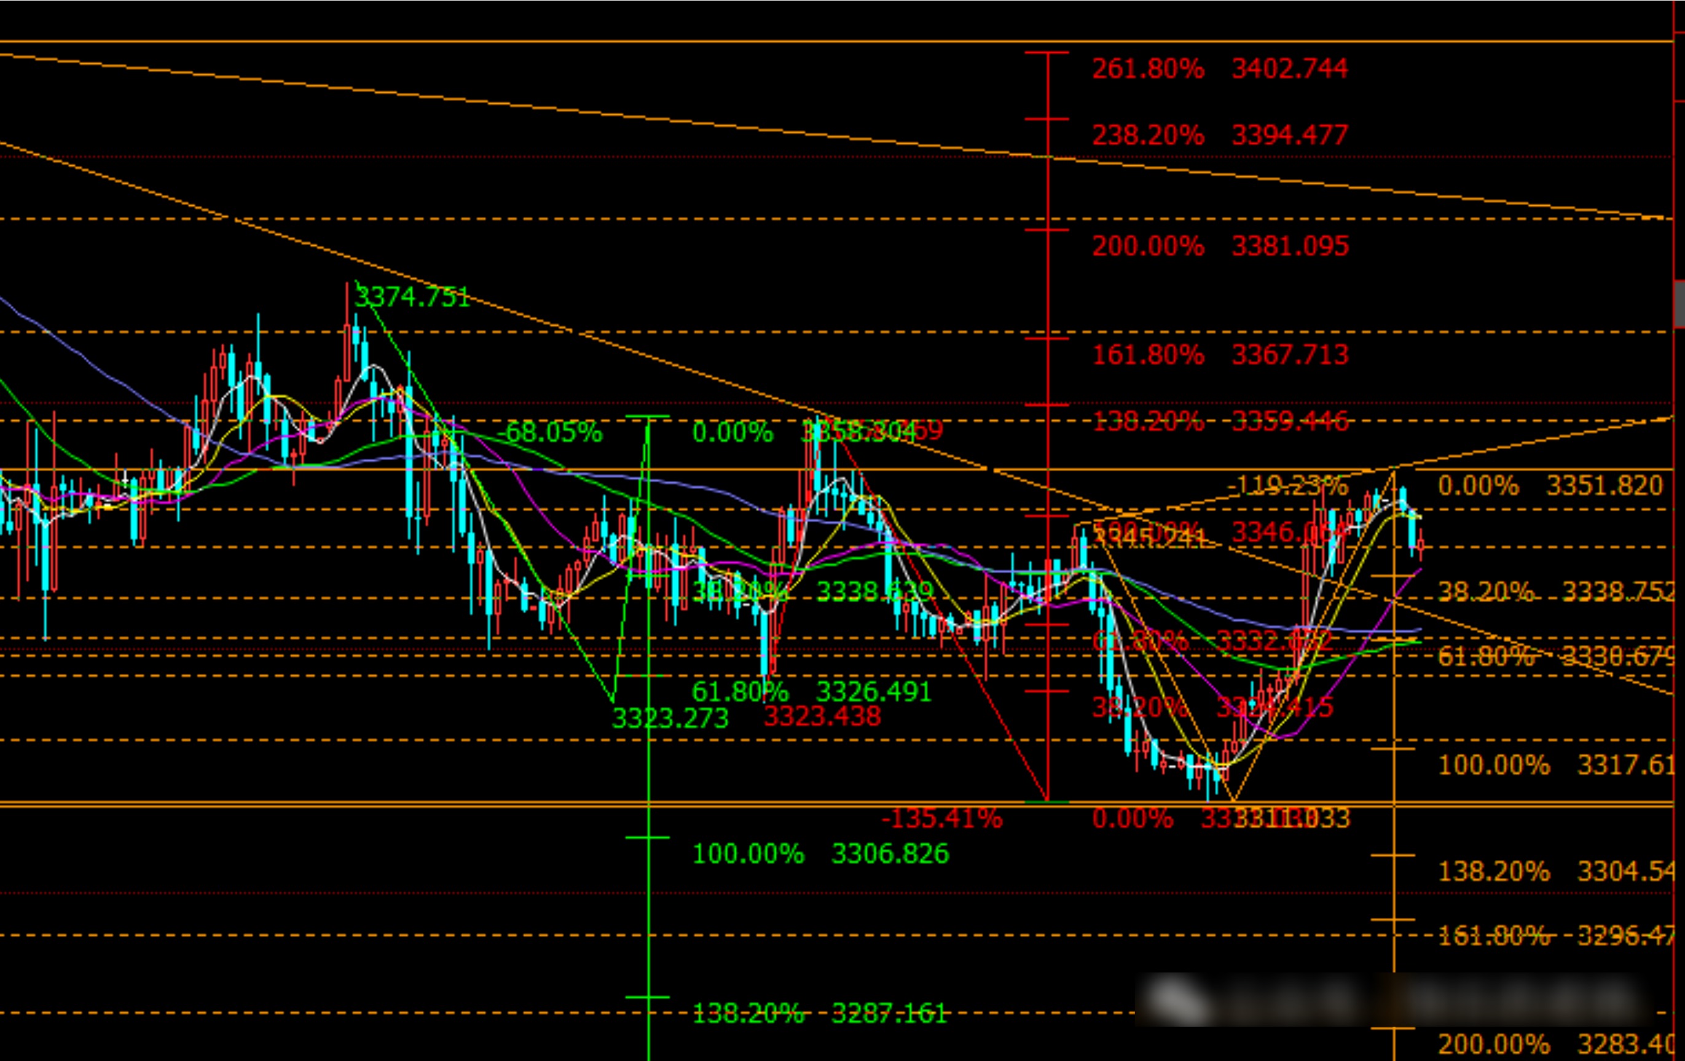1685x1061 pixels.
Task: Click the green 3323.273 swing low label
Action: (x=670, y=718)
